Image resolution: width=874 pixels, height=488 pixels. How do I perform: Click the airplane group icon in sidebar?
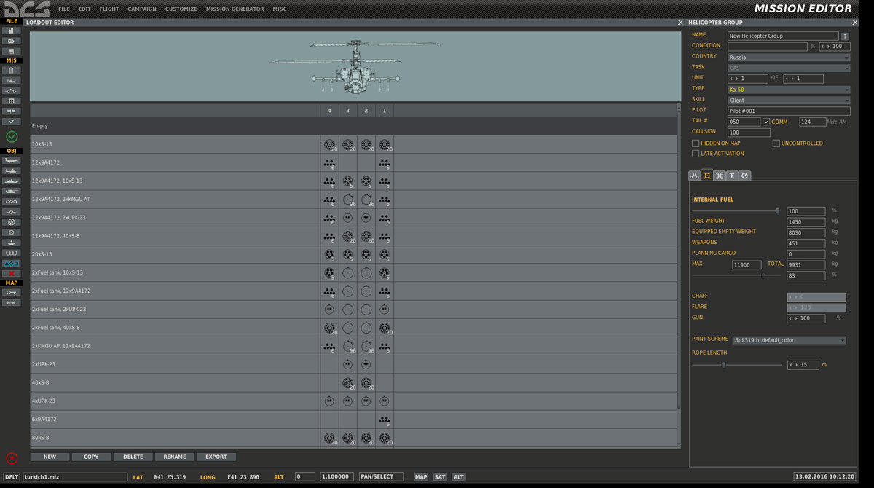click(x=11, y=160)
